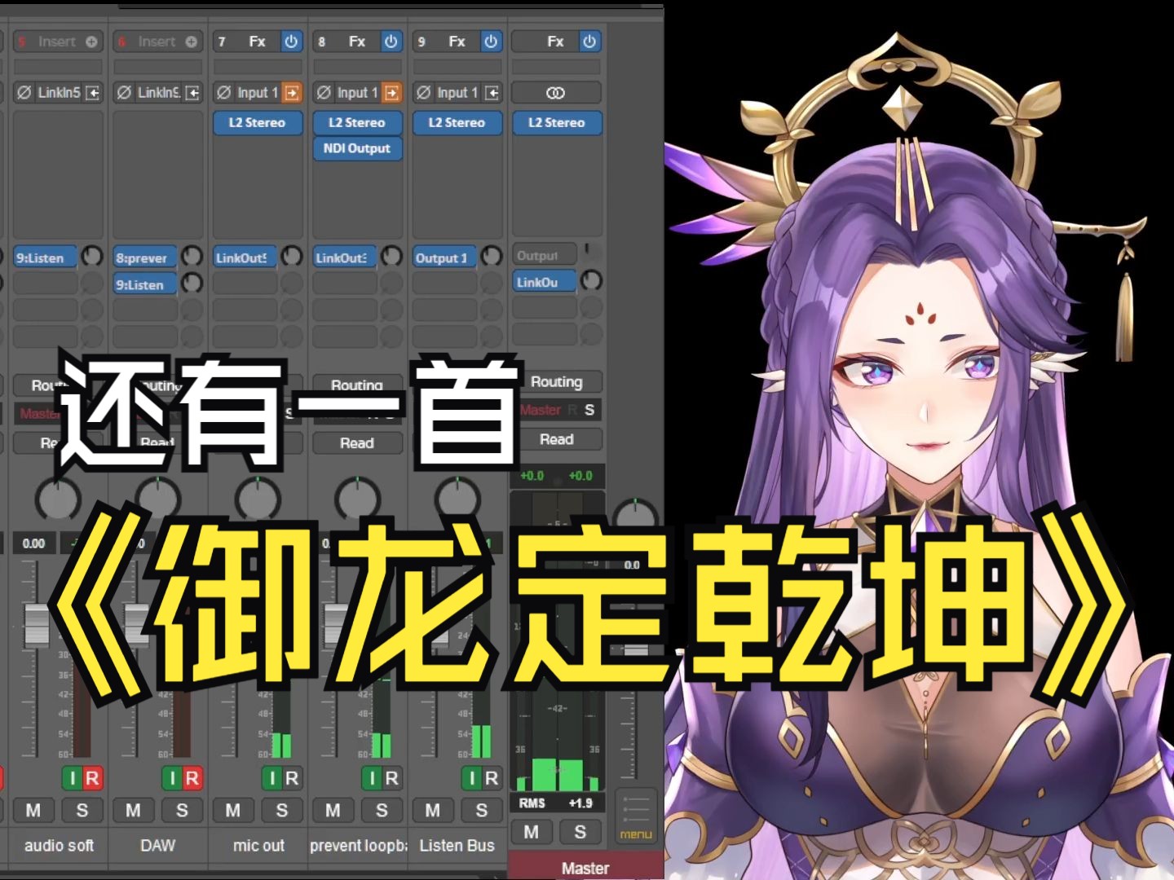Open channel 8 Input 1 selector
Image resolution: width=1174 pixels, height=880 pixels.
[x=357, y=93]
